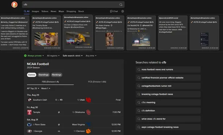Open the All regions dropdown
The image size is (223, 135).
click(x=53, y=56)
